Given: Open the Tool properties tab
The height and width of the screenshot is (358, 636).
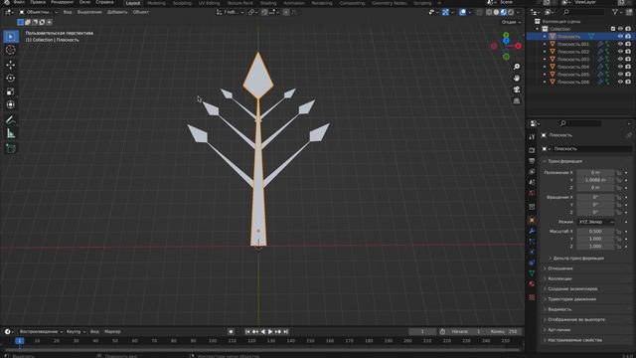Looking at the screenshot, I should click(532, 137).
